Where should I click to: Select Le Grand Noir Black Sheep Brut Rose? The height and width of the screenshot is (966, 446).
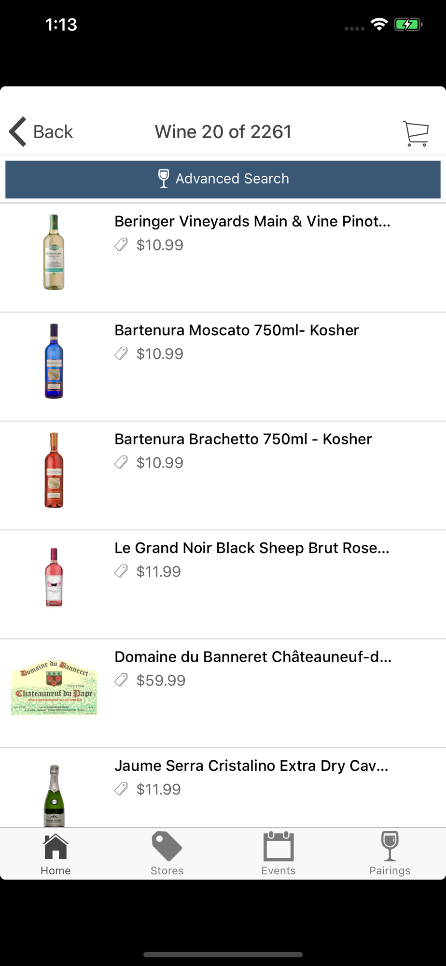click(x=251, y=548)
